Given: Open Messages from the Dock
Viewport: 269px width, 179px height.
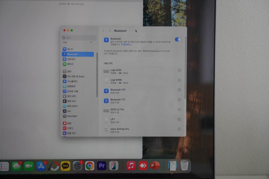Looking at the screenshot, I should click(x=16, y=166).
